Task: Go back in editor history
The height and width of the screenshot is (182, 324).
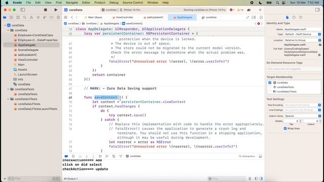Action: (x=72, y=17)
